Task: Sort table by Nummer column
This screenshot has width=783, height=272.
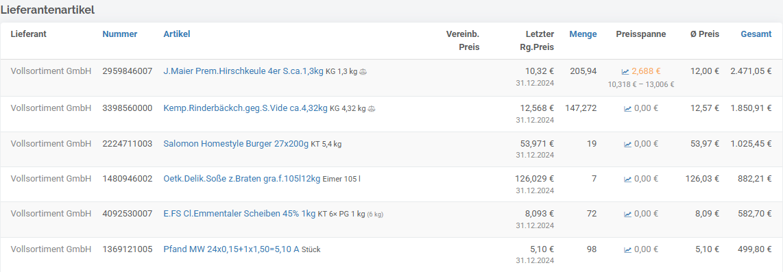Action: click(120, 34)
